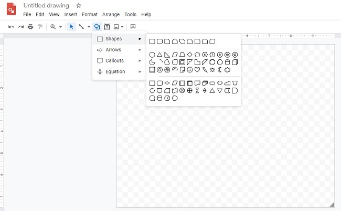This screenshot has height=211, width=341.
Task: Select the arc shape
Action: (x=160, y=62)
